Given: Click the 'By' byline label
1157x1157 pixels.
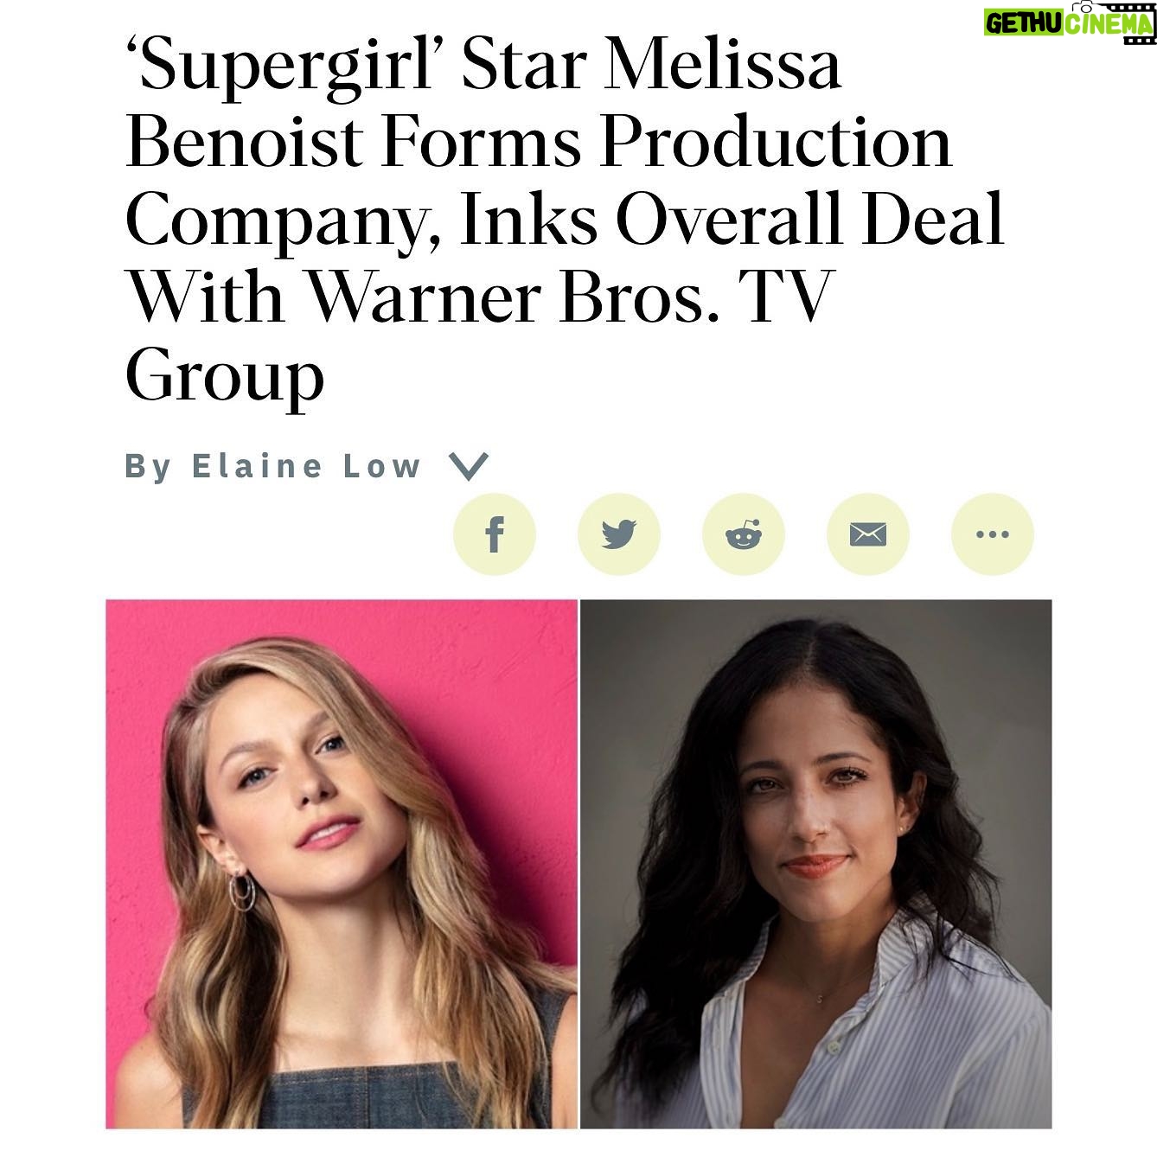Looking at the screenshot, I should pos(149,468).
